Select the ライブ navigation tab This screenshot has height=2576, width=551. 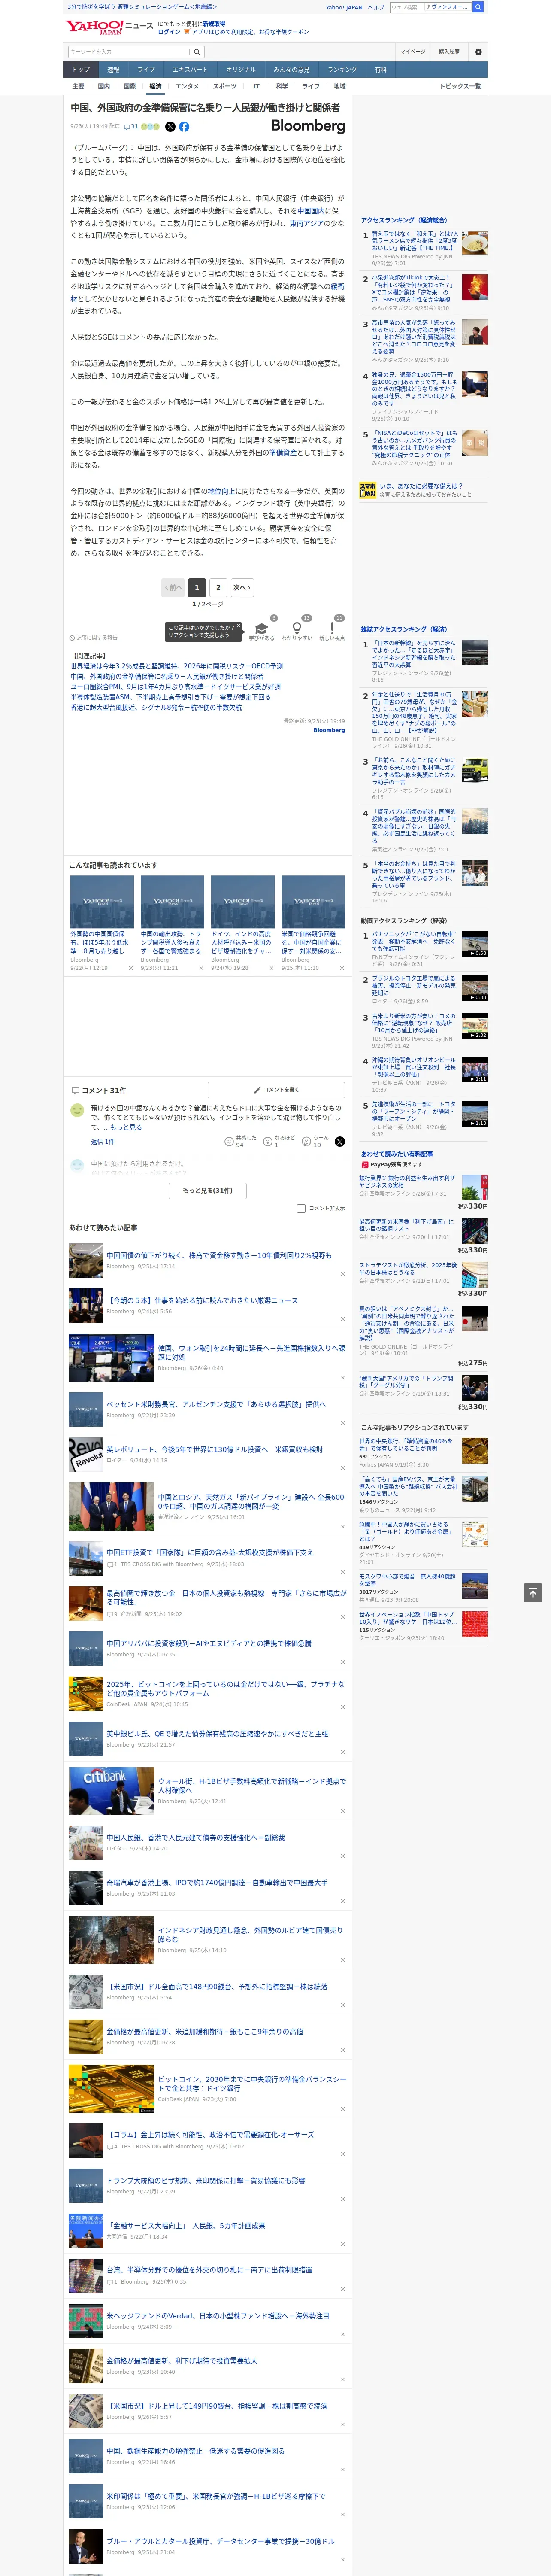146,70
